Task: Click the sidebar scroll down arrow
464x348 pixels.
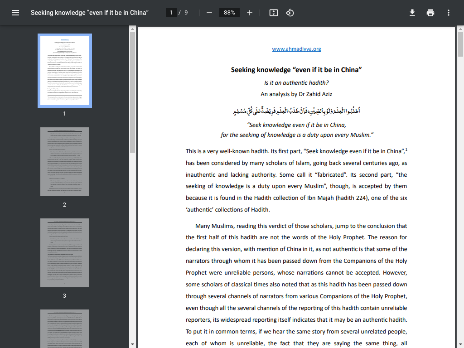Action: point(132,345)
